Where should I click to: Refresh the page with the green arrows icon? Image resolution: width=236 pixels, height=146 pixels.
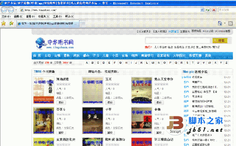(x=208, y=10)
